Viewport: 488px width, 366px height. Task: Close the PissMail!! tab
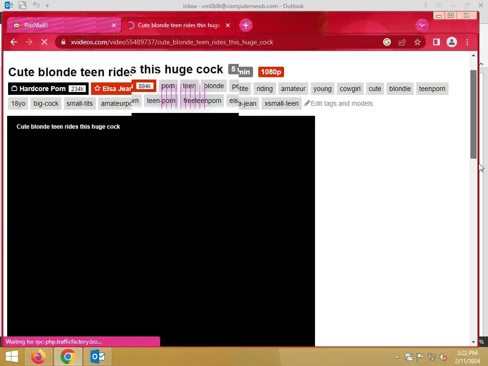coord(114,25)
